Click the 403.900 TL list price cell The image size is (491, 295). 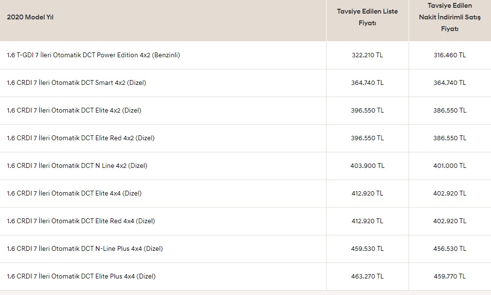tap(367, 165)
